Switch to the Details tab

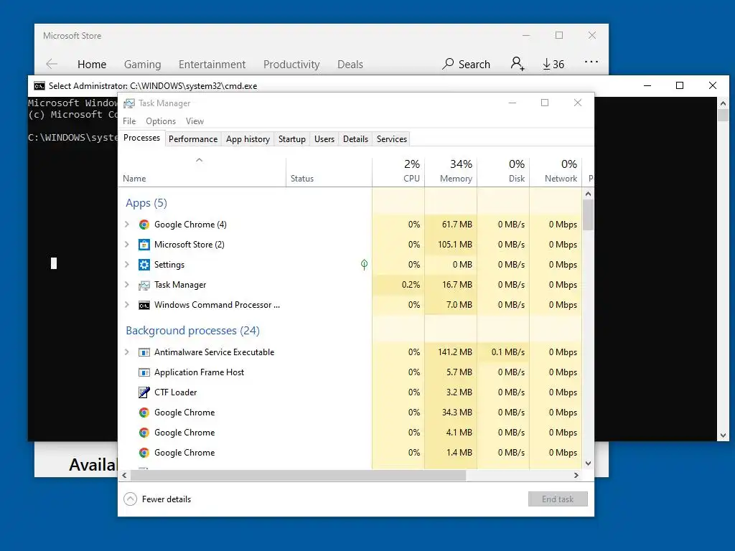coord(355,139)
